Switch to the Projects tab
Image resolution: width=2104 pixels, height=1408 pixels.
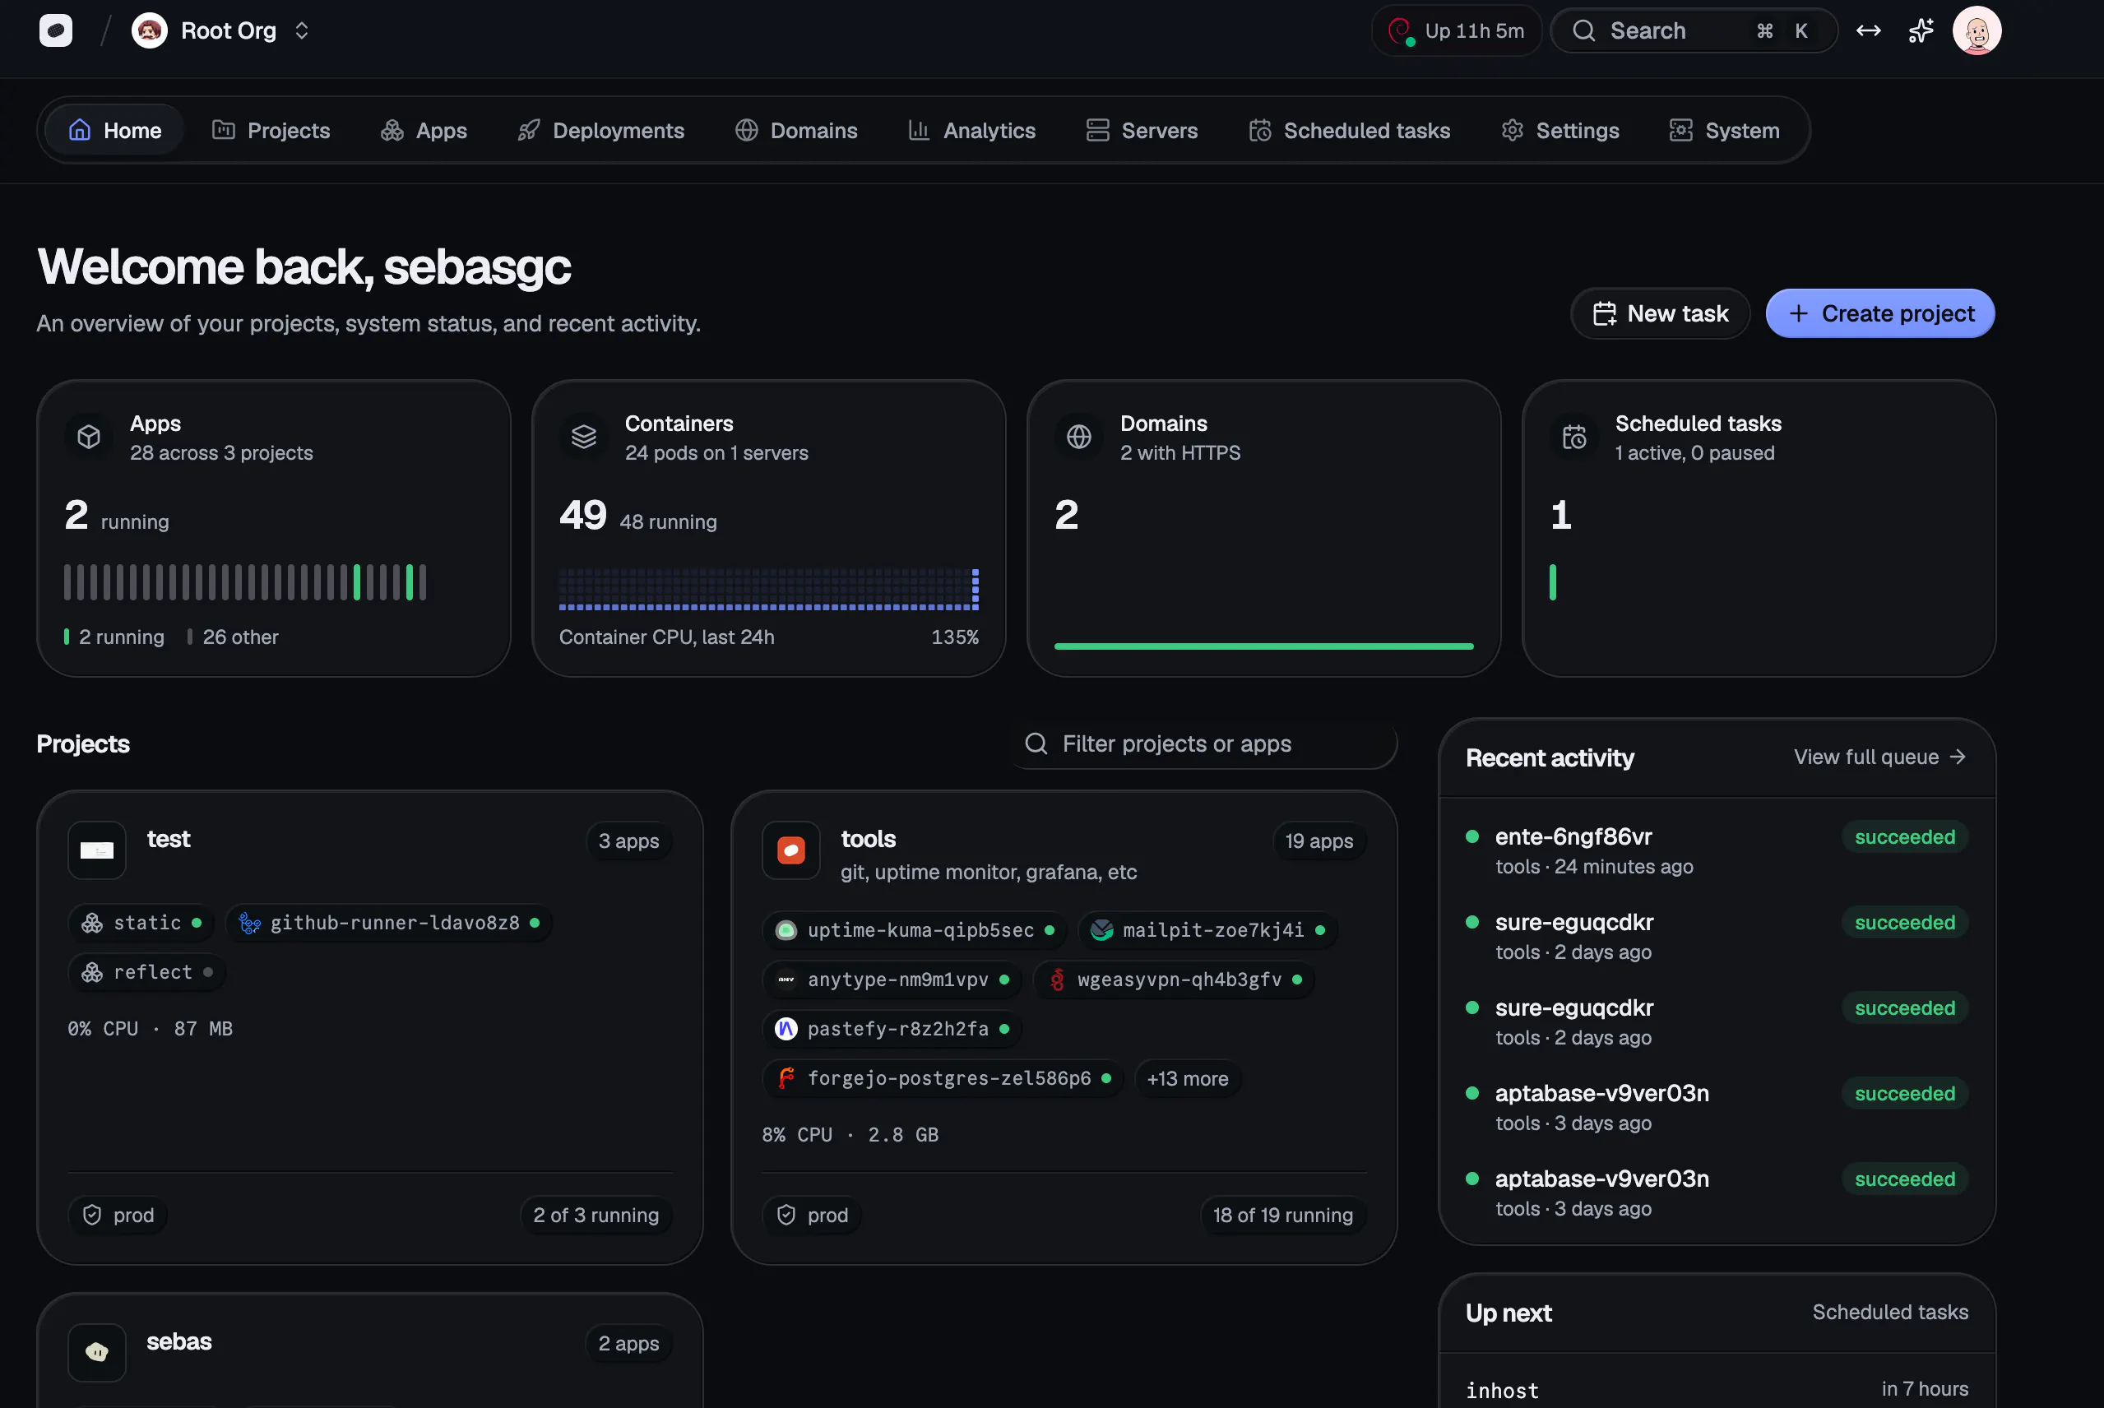click(x=271, y=130)
